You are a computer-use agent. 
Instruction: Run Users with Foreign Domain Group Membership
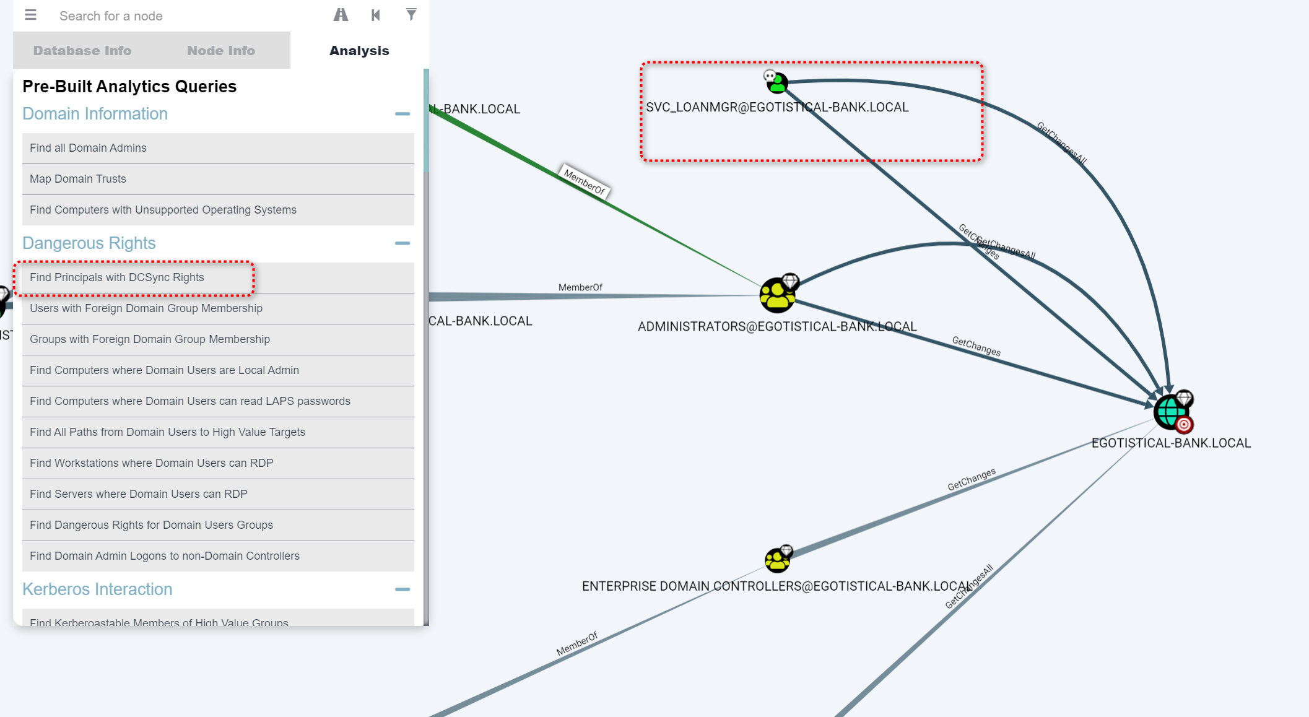[x=218, y=308]
